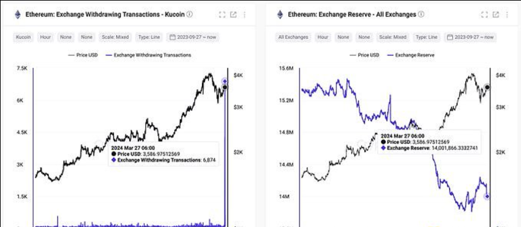Toggle Exchange Withdrawing Transactions legend series

[148, 55]
